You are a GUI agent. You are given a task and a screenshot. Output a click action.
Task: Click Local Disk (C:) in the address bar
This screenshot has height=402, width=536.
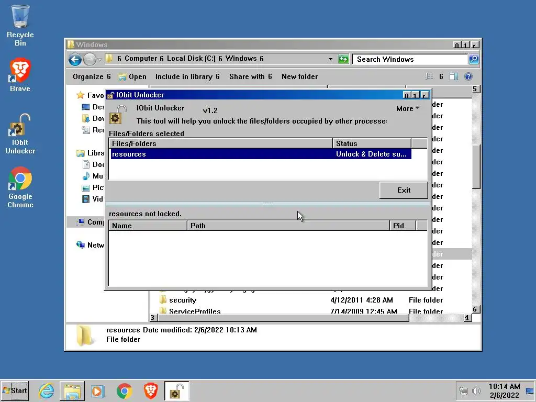point(191,59)
